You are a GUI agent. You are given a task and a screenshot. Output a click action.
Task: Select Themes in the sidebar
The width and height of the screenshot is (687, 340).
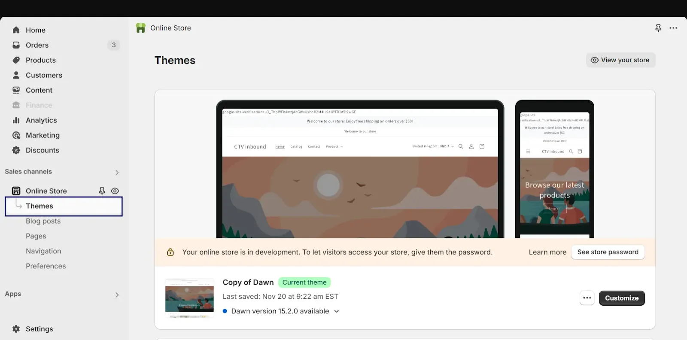pyautogui.click(x=64, y=206)
